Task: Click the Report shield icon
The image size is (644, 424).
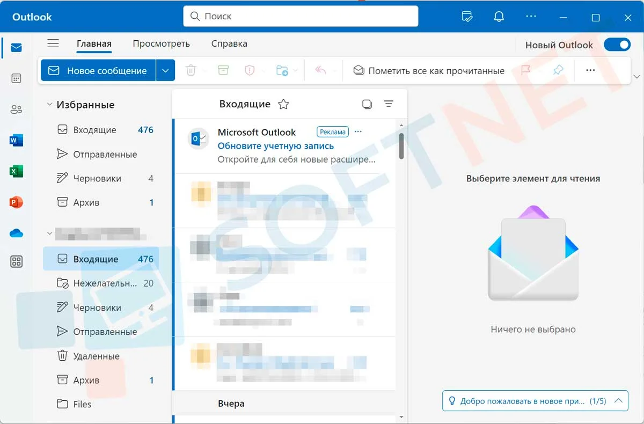Action: 250,70
